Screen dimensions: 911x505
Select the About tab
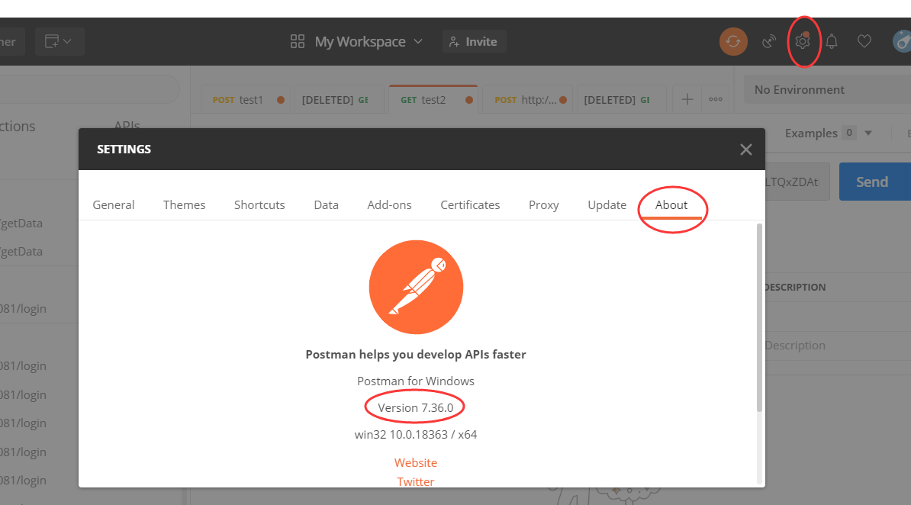coord(671,204)
